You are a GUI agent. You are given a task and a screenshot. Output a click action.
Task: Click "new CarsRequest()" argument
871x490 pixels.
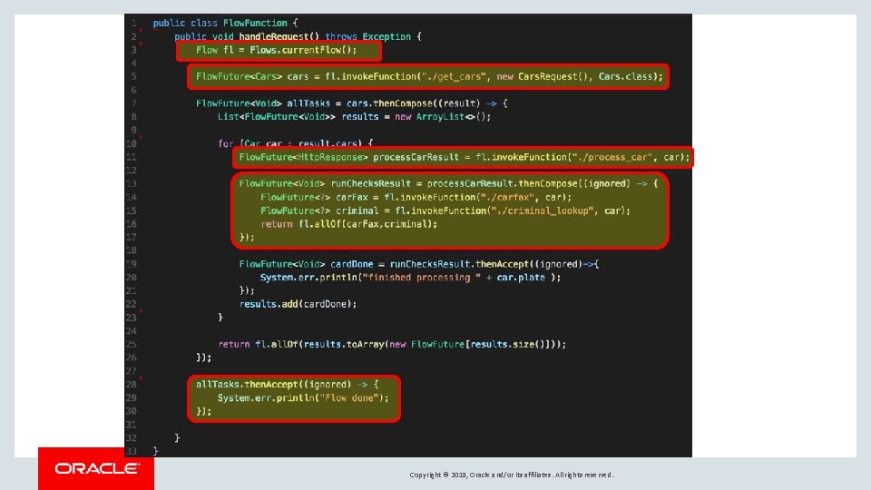click(545, 76)
